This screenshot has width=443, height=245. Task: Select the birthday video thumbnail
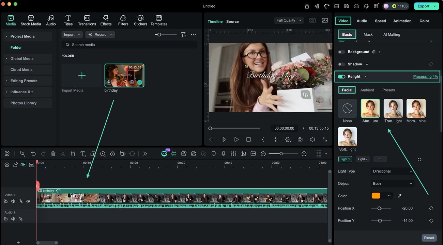pos(124,76)
